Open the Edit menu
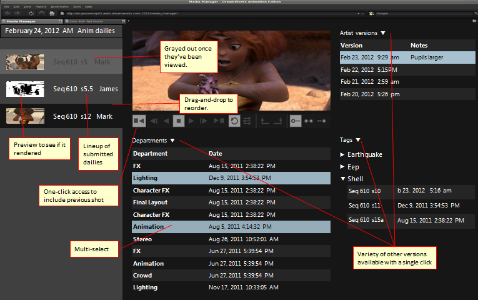The height and width of the screenshot is (300, 478). pyautogui.click(x=16, y=7)
